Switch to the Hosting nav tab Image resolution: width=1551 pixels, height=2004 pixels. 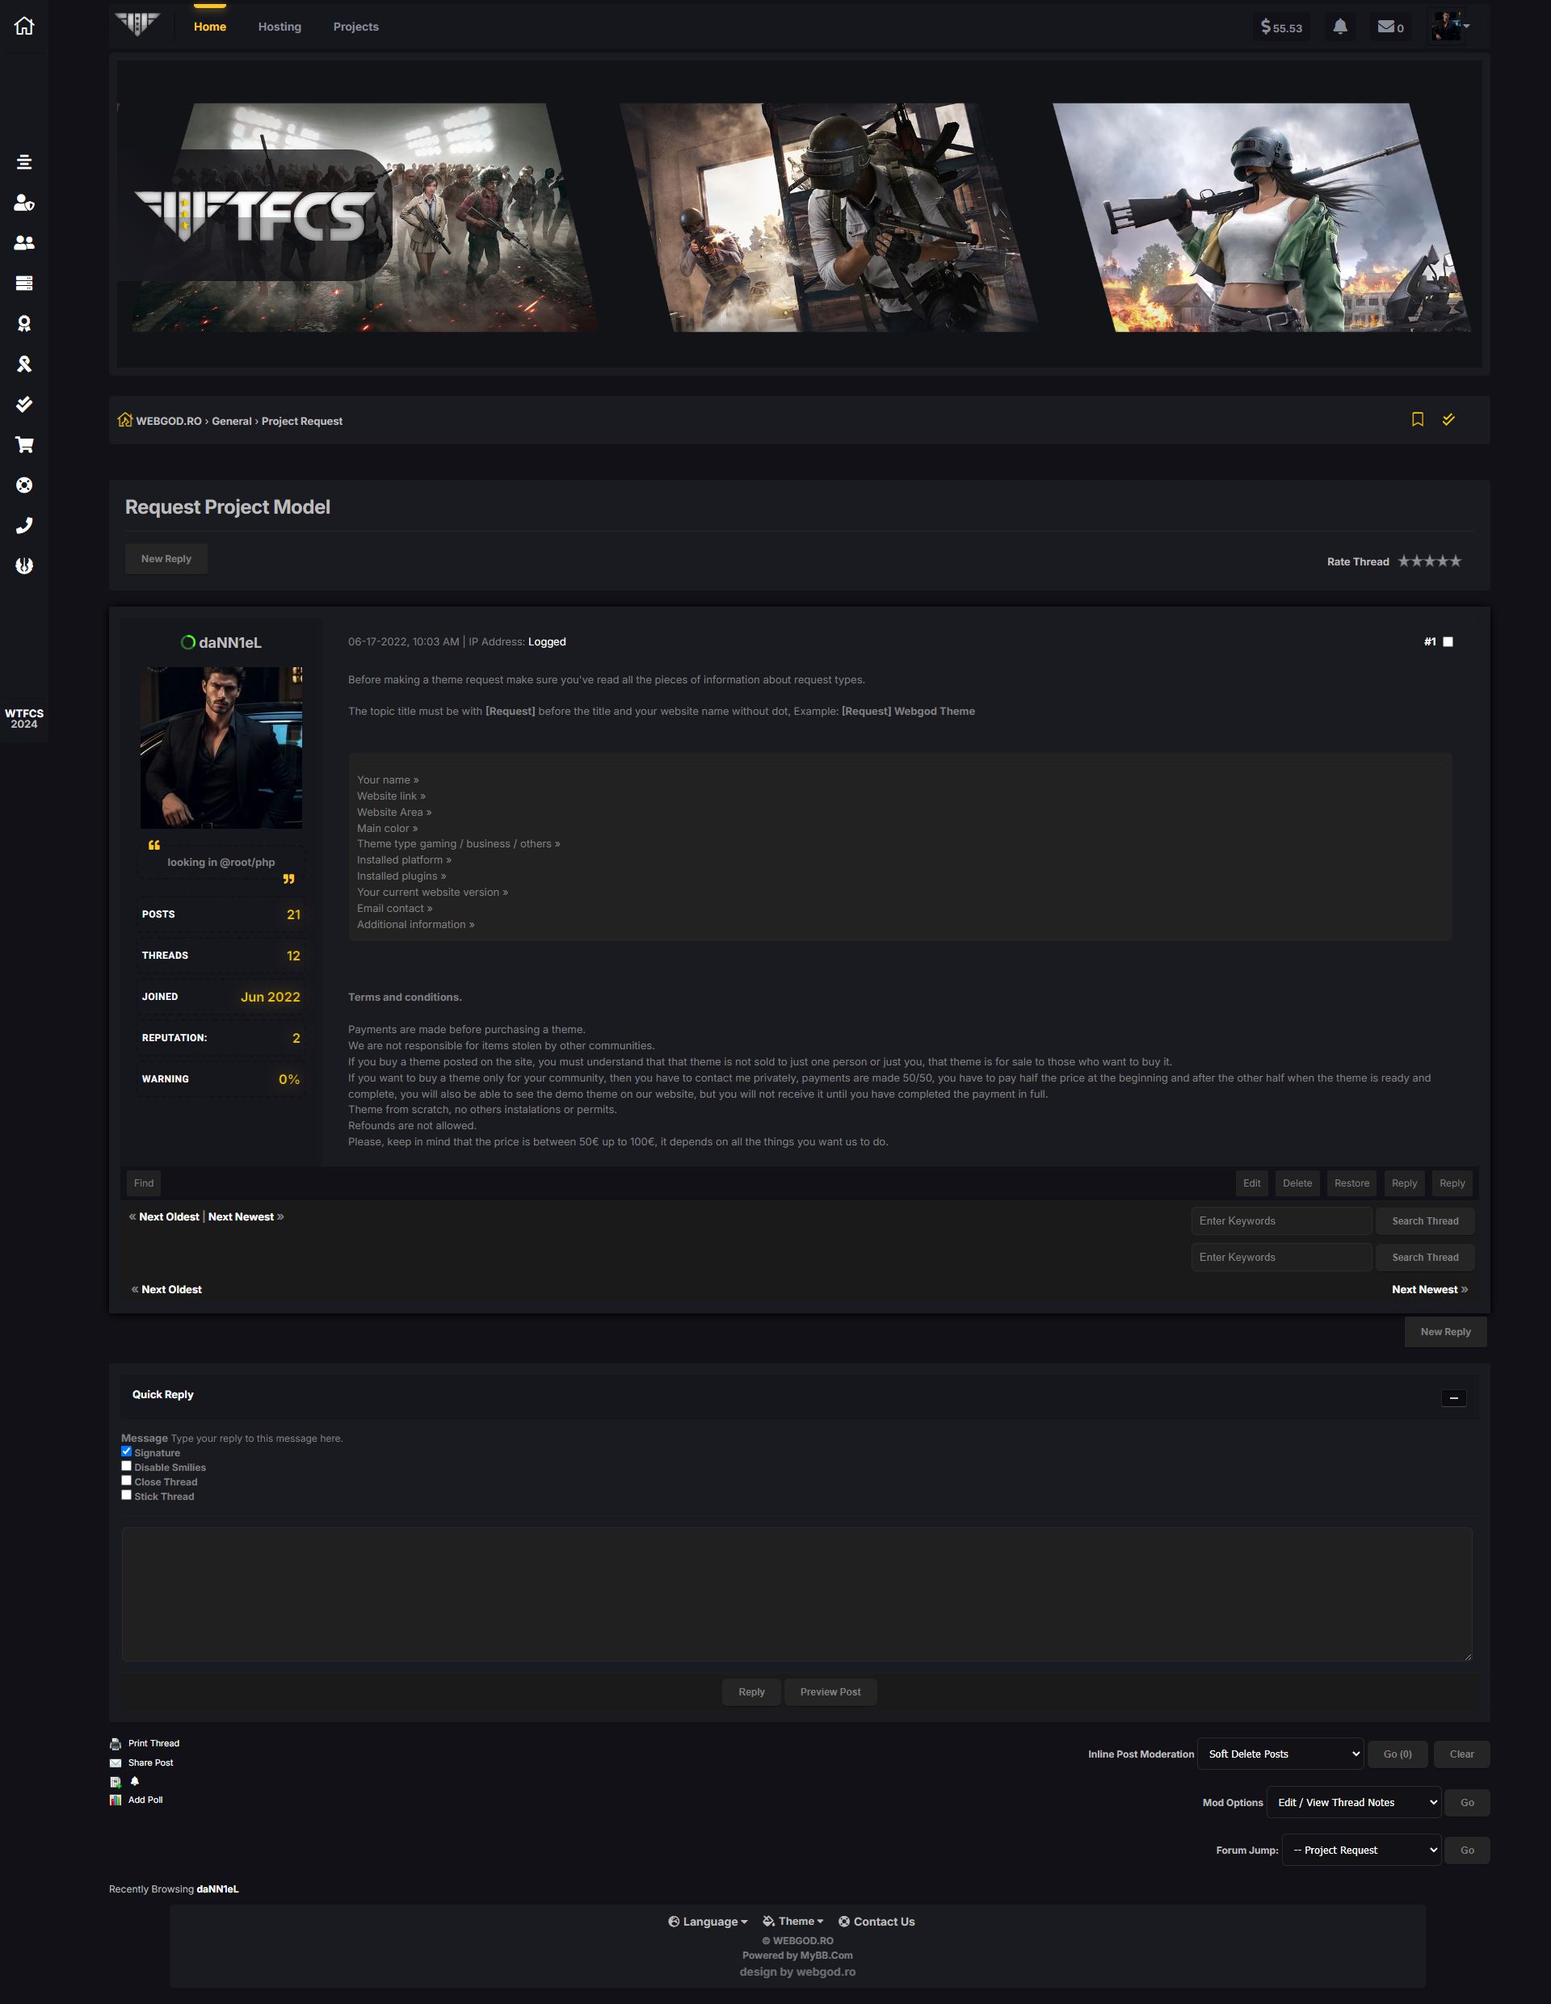pos(279,27)
